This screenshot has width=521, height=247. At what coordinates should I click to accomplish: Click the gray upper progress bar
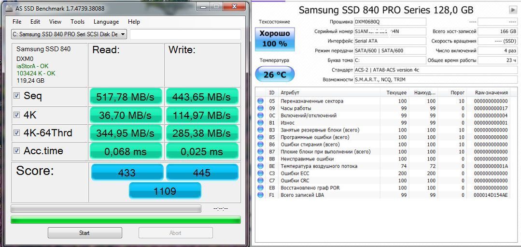tap(106, 209)
